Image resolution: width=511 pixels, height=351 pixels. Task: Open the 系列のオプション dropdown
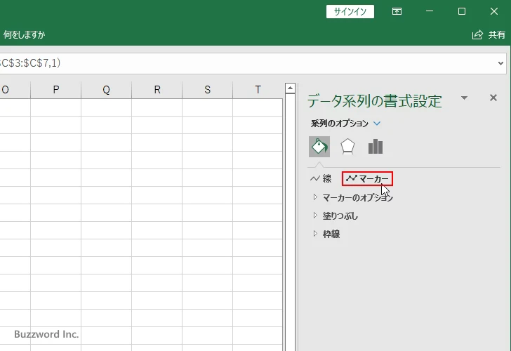pos(345,124)
